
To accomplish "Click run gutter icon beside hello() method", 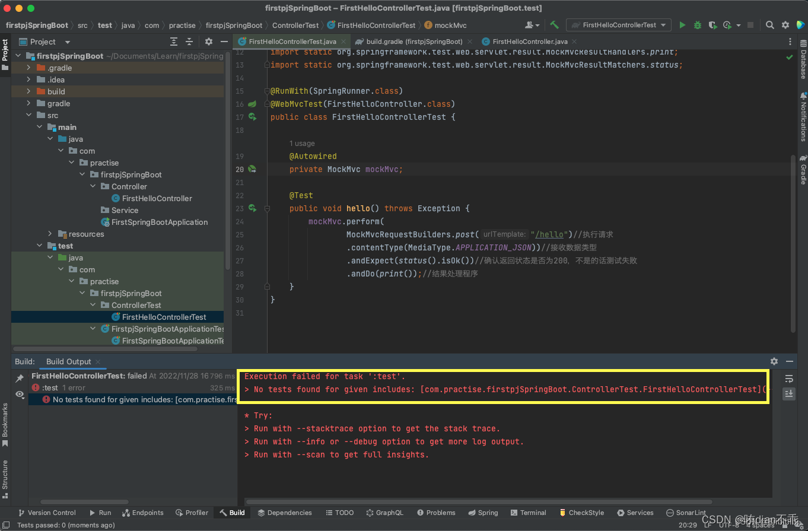I will tap(252, 208).
